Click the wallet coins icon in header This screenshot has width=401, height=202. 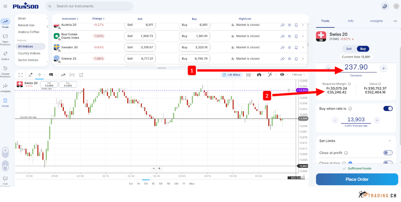(385, 6)
